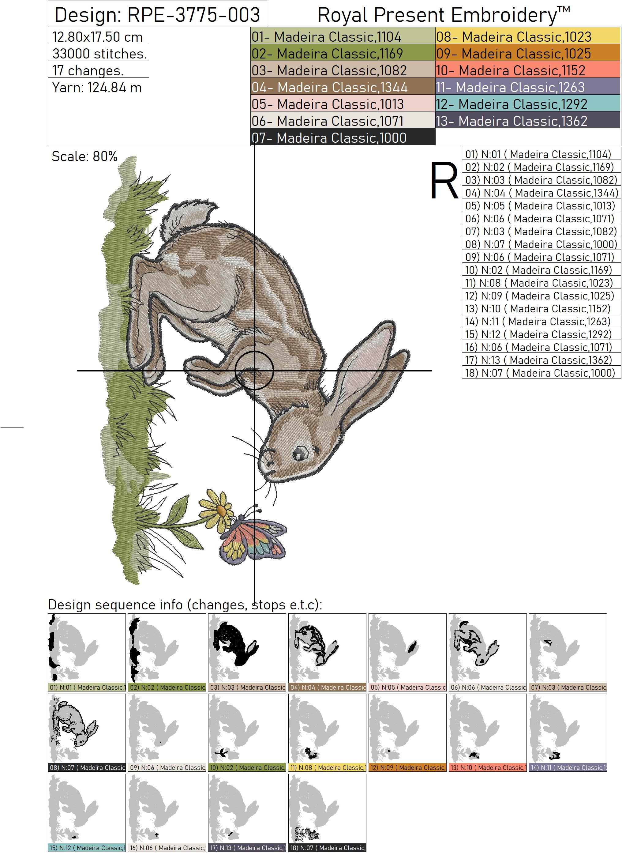
Task: Click list row 11) N:08 Madeira Classic 1023
Action: coord(541,283)
